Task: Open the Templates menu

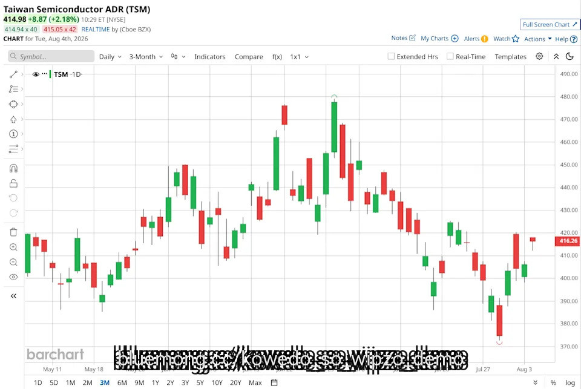Action: tap(510, 57)
